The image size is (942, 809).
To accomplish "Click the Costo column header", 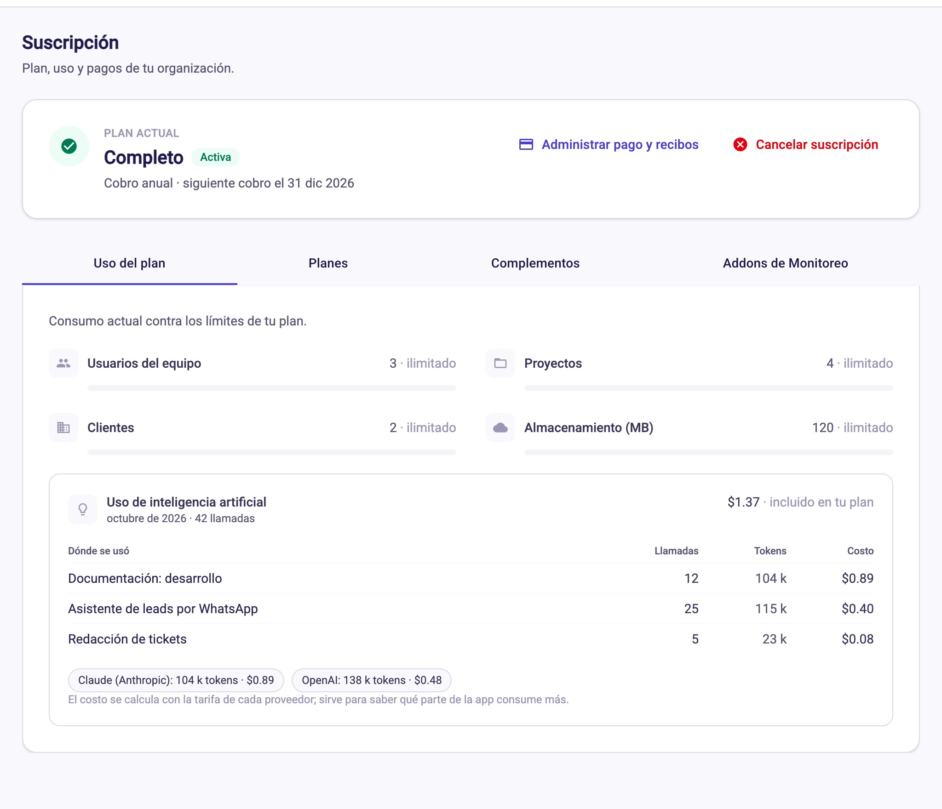I will click(x=860, y=551).
